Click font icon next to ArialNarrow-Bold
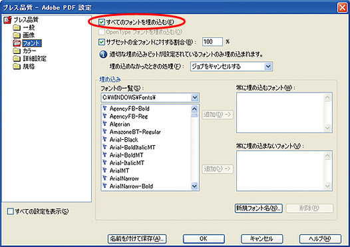Screen dimensions: 350x247 pyautogui.click(x=104, y=186)
